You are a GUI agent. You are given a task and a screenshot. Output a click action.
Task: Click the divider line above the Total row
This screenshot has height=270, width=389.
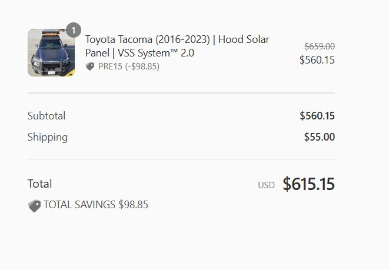[181, 159]
